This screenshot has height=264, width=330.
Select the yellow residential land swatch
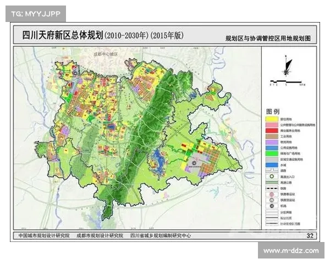[271, 119]
